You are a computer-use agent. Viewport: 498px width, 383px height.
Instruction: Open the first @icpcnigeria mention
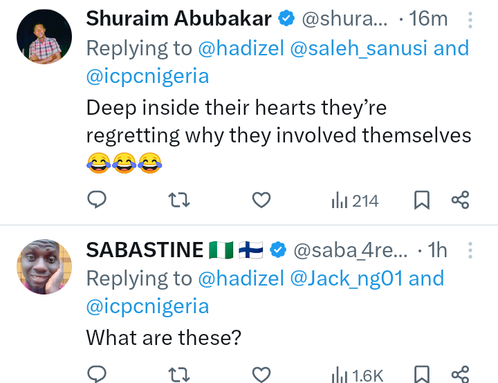click(x=147, y=75)
